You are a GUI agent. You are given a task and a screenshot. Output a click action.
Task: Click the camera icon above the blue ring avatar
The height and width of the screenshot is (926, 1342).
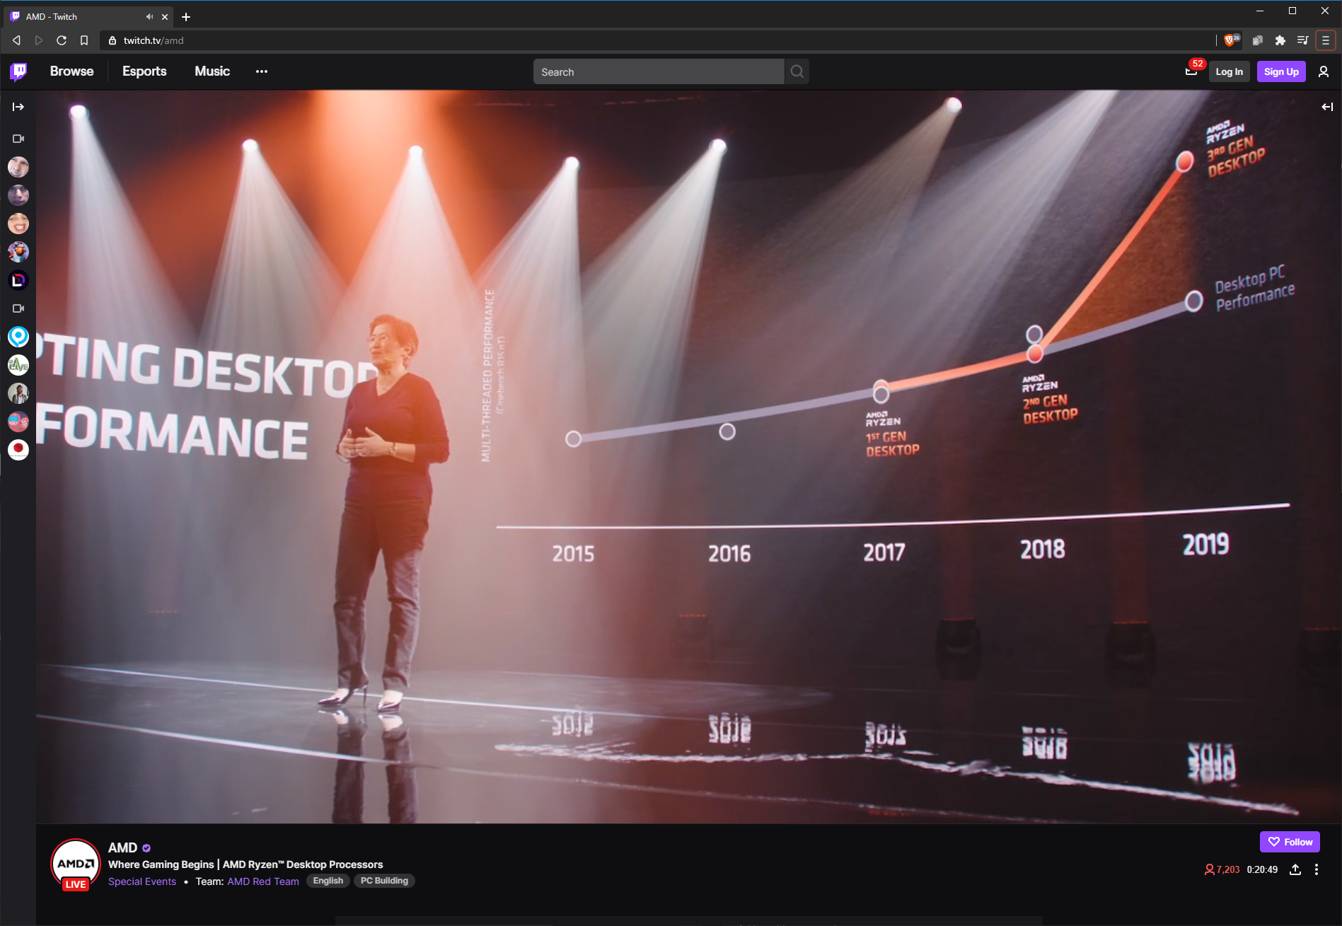click(18, 308)
